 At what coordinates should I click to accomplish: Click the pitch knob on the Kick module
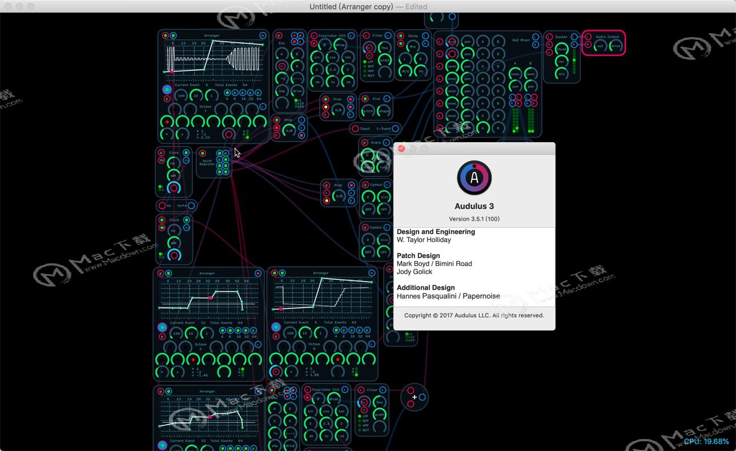pyautogui.click(x=368, y=111)
